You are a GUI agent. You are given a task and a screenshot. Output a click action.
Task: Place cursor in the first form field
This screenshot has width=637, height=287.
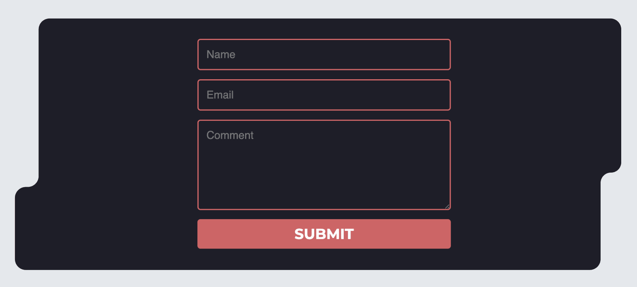click(324, 55)
